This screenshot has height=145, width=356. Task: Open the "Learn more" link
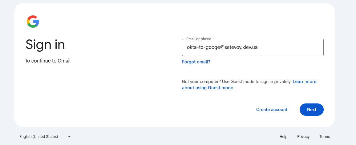pyautogui.click(x=305, y=82)
